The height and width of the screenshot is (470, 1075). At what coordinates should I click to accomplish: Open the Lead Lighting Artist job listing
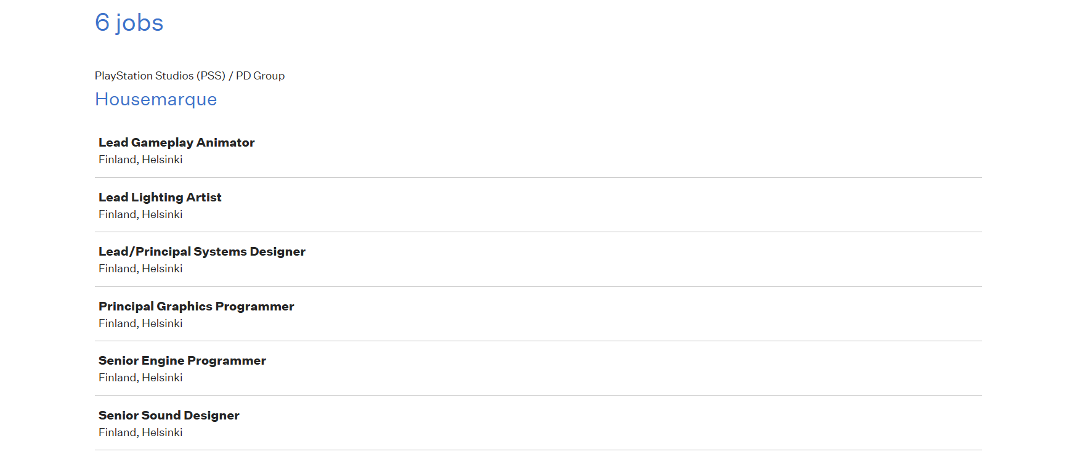(160, 198)
